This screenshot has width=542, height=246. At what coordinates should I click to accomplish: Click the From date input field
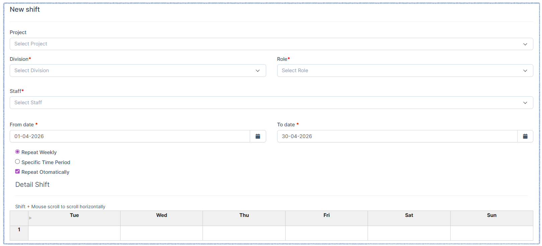tap(130, 136)
